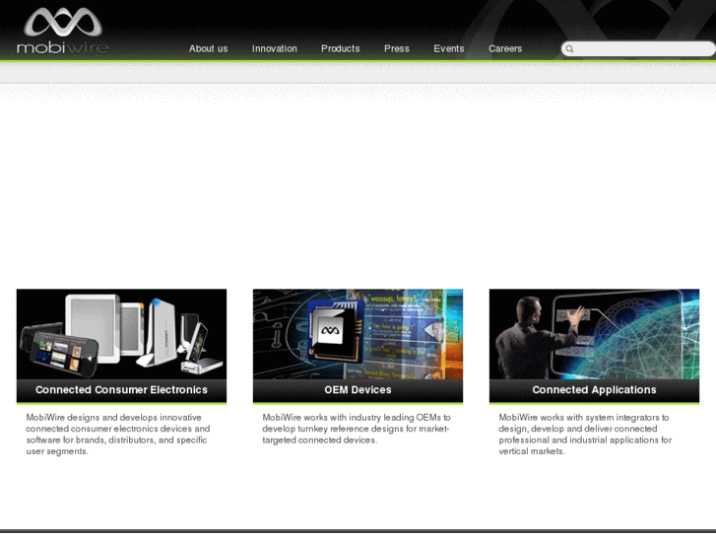Visit the Careers page
The width and height of the screenshot is (716, 537).
(x=505, y=48)
